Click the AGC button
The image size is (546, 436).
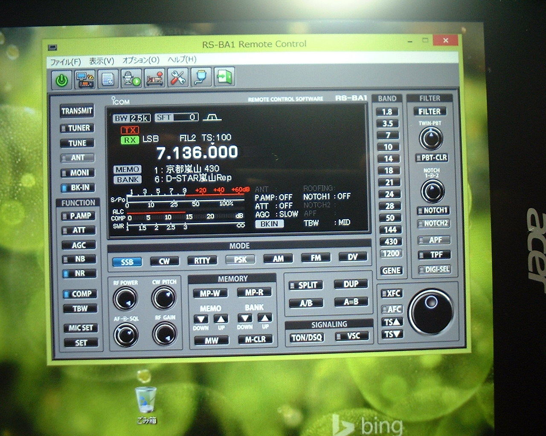78,245
